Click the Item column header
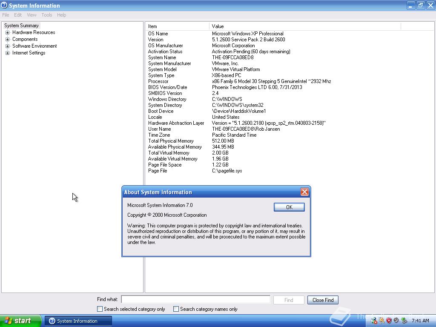This screenshot has width=436, height=327. pos(177,26)
